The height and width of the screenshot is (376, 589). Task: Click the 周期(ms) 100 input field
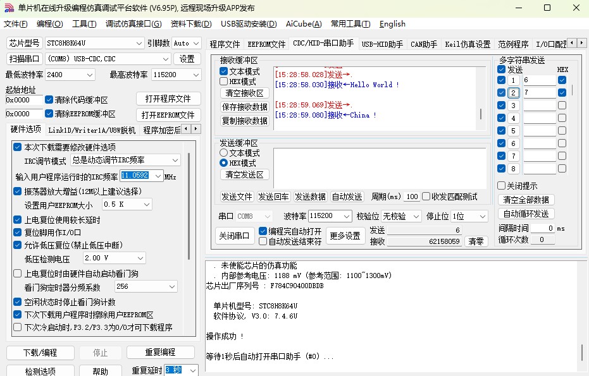412,197
